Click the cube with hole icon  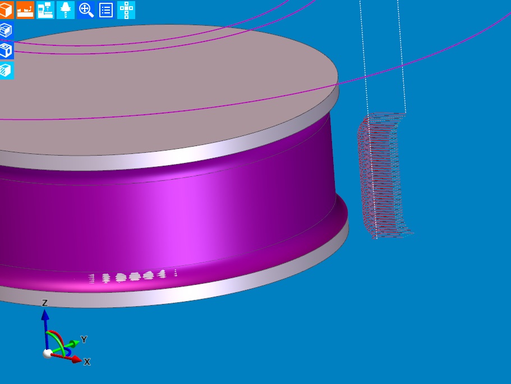(6, 50)
